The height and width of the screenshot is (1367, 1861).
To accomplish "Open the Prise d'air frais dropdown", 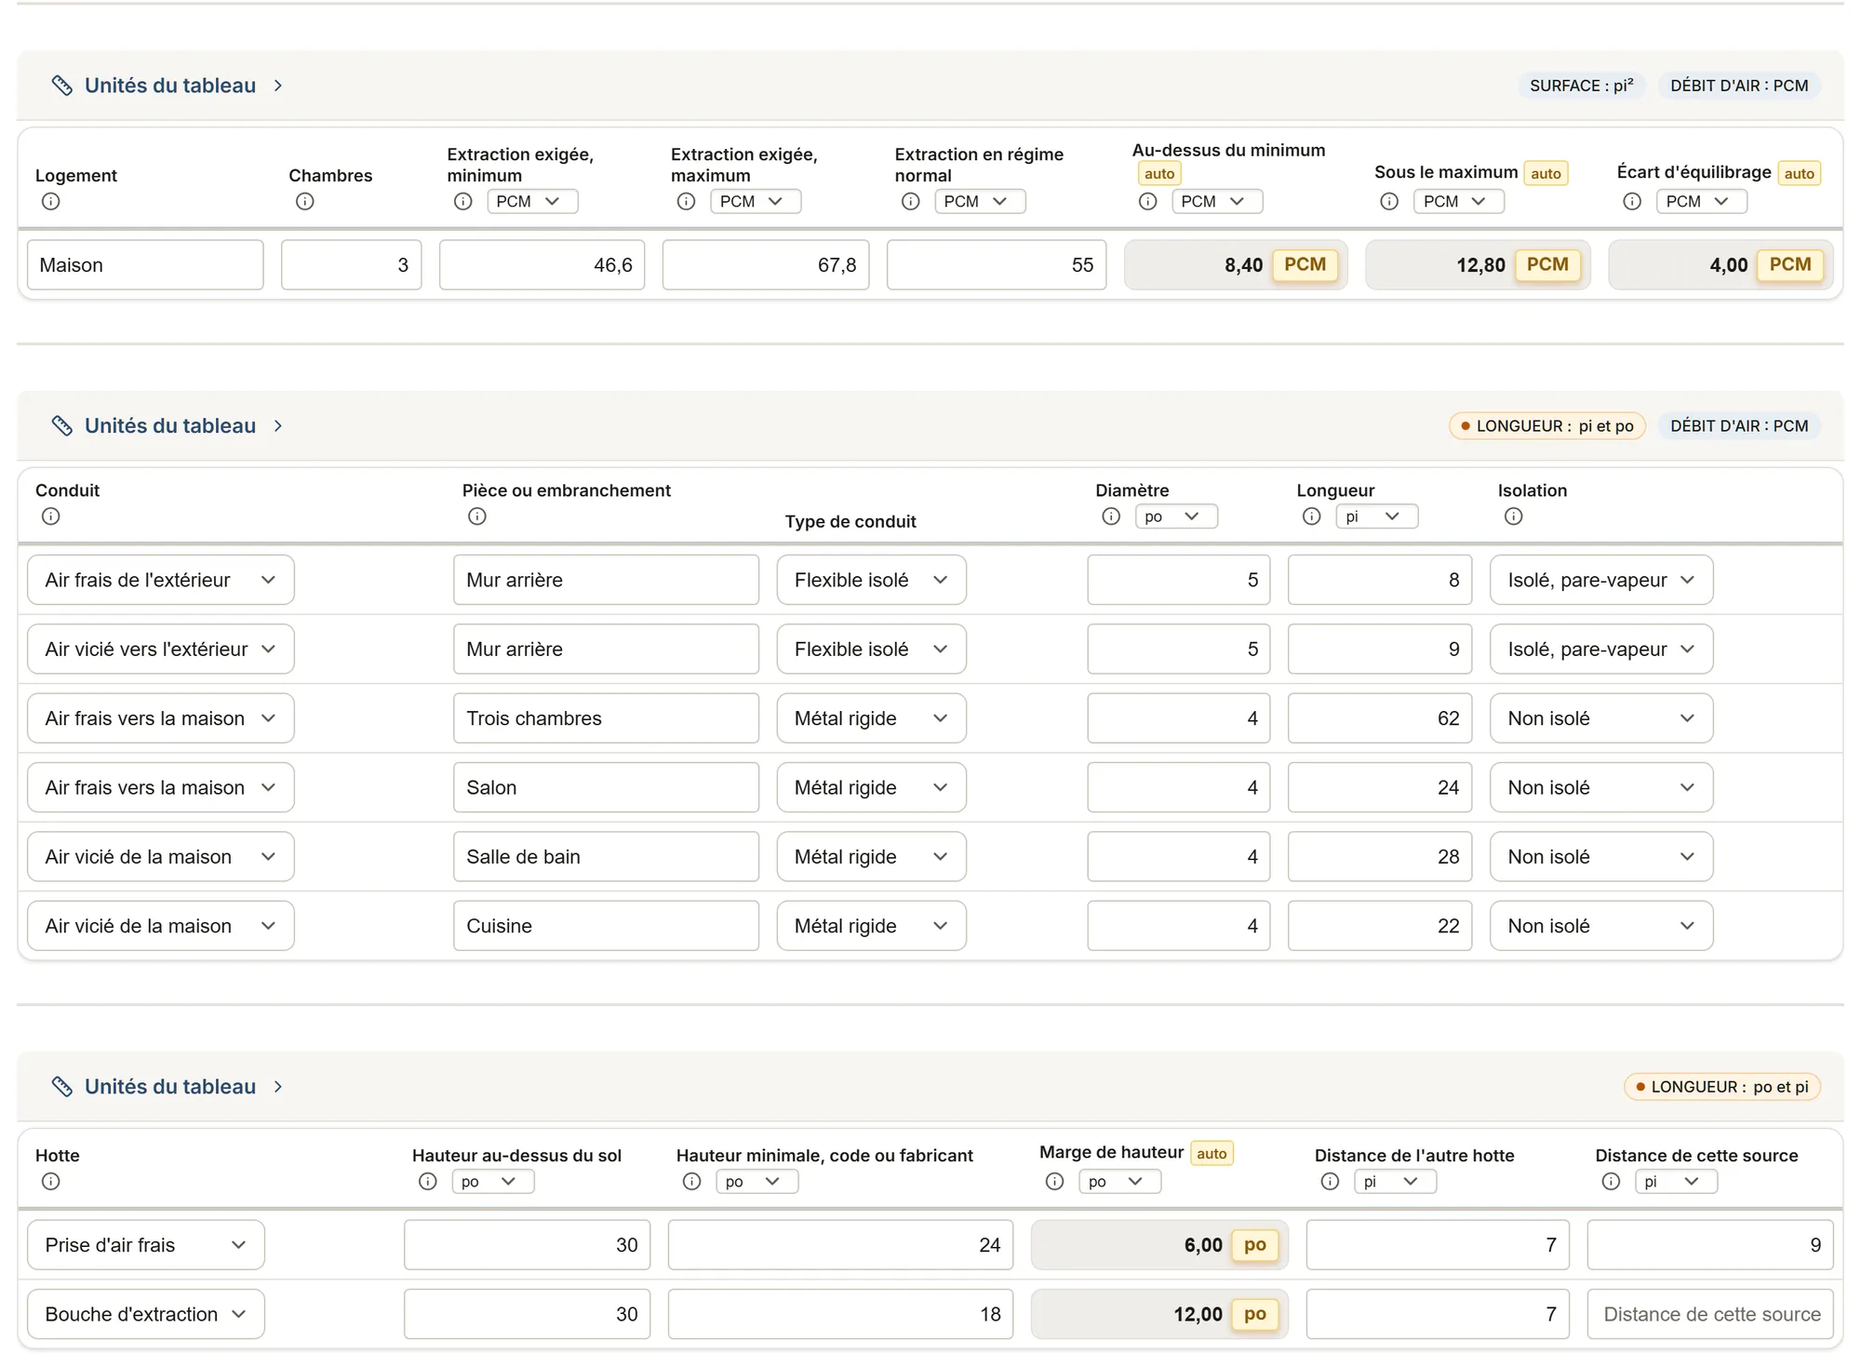I will pos(146,1245).
